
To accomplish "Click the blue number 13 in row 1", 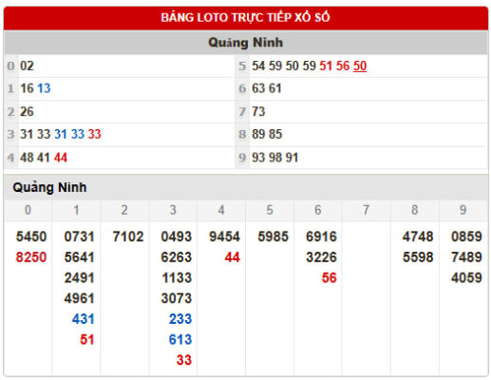I will [44, 88].
